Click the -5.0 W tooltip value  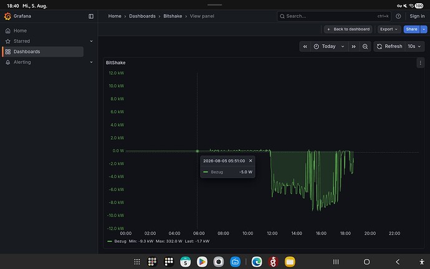tap(246, 172)
